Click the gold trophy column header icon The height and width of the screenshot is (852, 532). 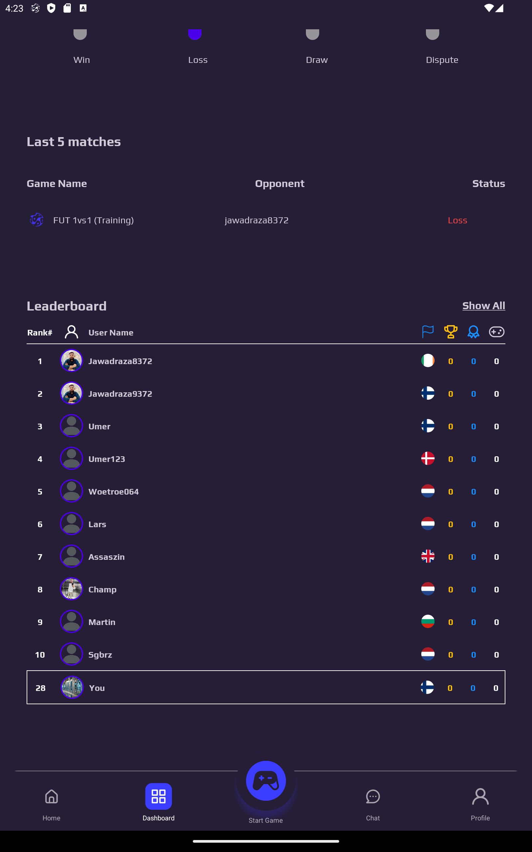point(450,331)
